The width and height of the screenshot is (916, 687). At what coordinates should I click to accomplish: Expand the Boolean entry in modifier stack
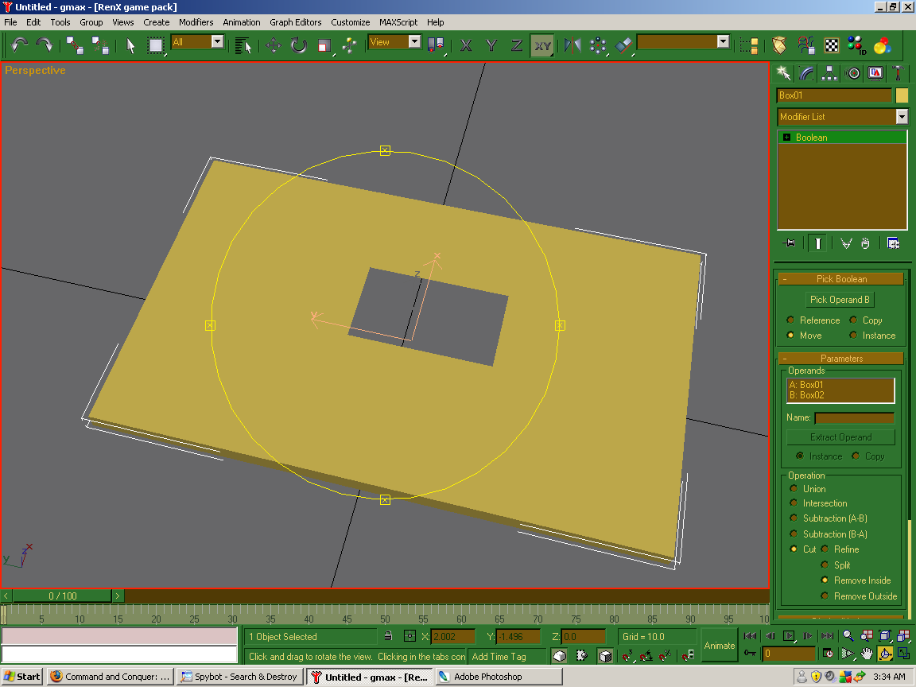786,138
